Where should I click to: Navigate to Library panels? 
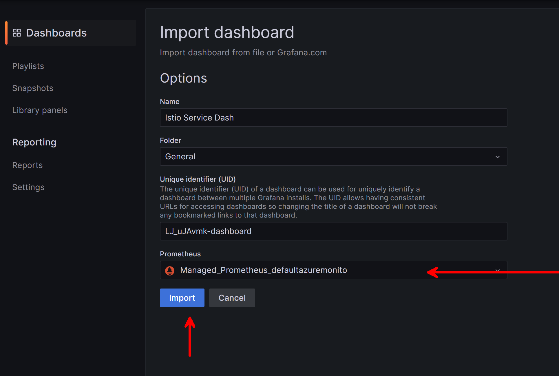pos(40,110)
